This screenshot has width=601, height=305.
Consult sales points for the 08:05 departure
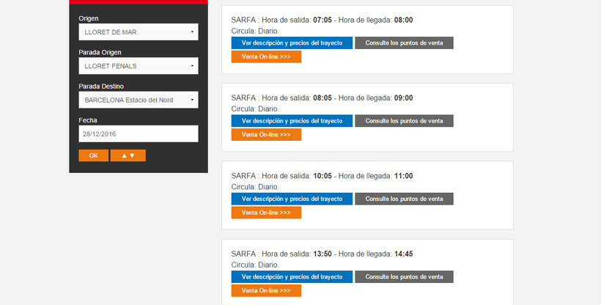[404, 121]
